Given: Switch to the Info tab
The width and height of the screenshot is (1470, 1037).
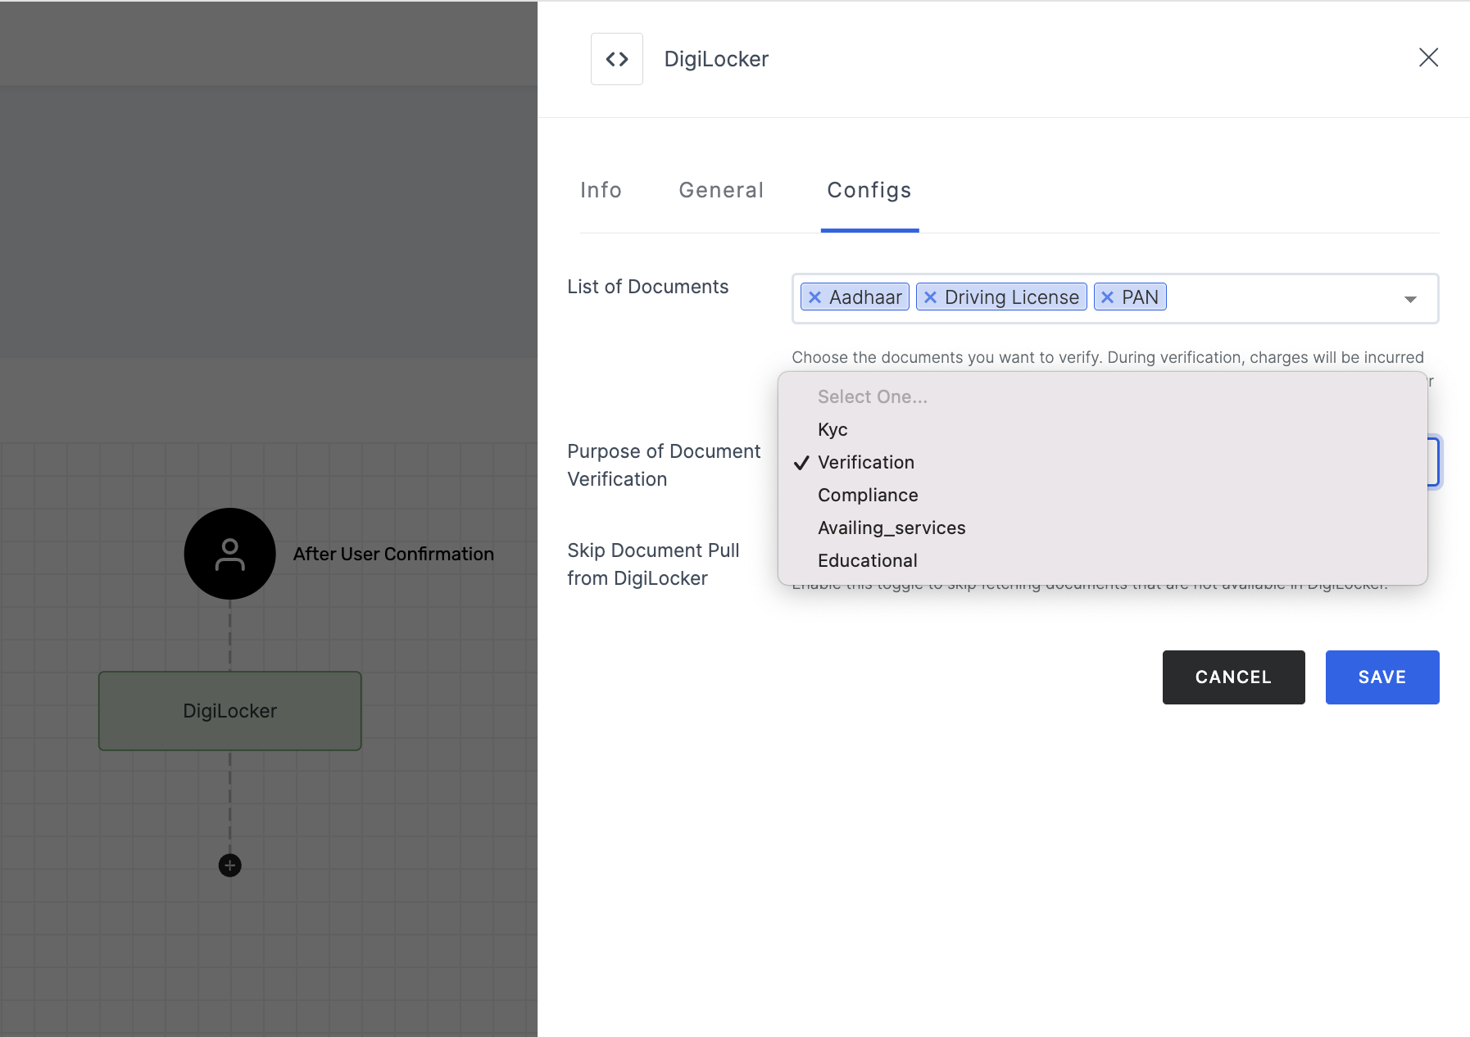Looking at the screenshot, I should tap(601, 190).
